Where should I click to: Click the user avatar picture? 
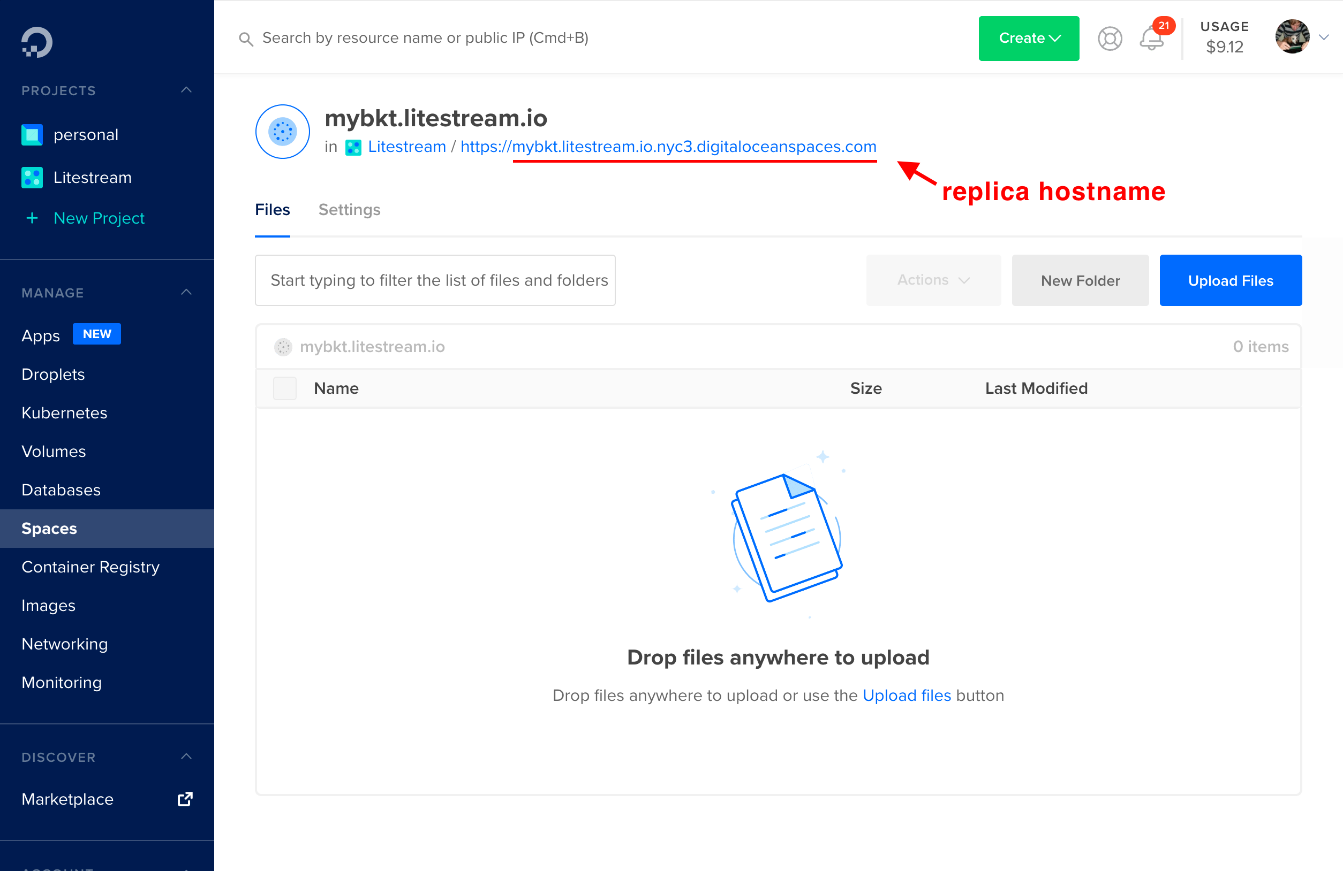click(1292, 37)
